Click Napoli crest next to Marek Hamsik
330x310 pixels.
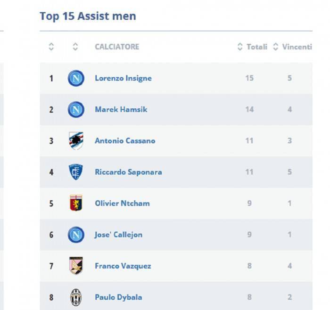tap(75, 110)
